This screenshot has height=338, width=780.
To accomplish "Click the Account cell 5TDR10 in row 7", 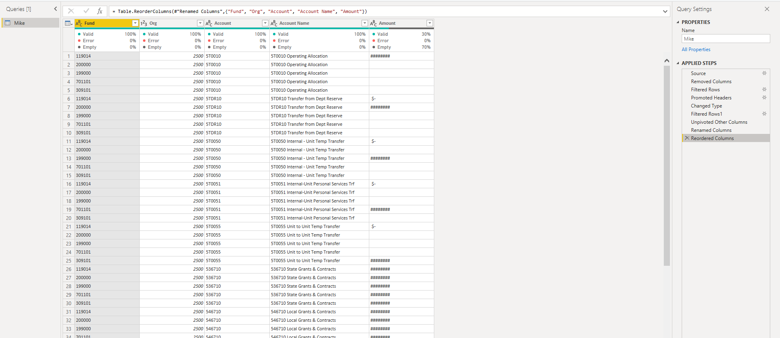I will [237, 107].
